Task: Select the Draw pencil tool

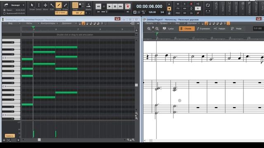Action: tap(59, 5)
